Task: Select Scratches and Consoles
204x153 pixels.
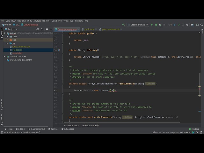Action: tap(20, 60)
